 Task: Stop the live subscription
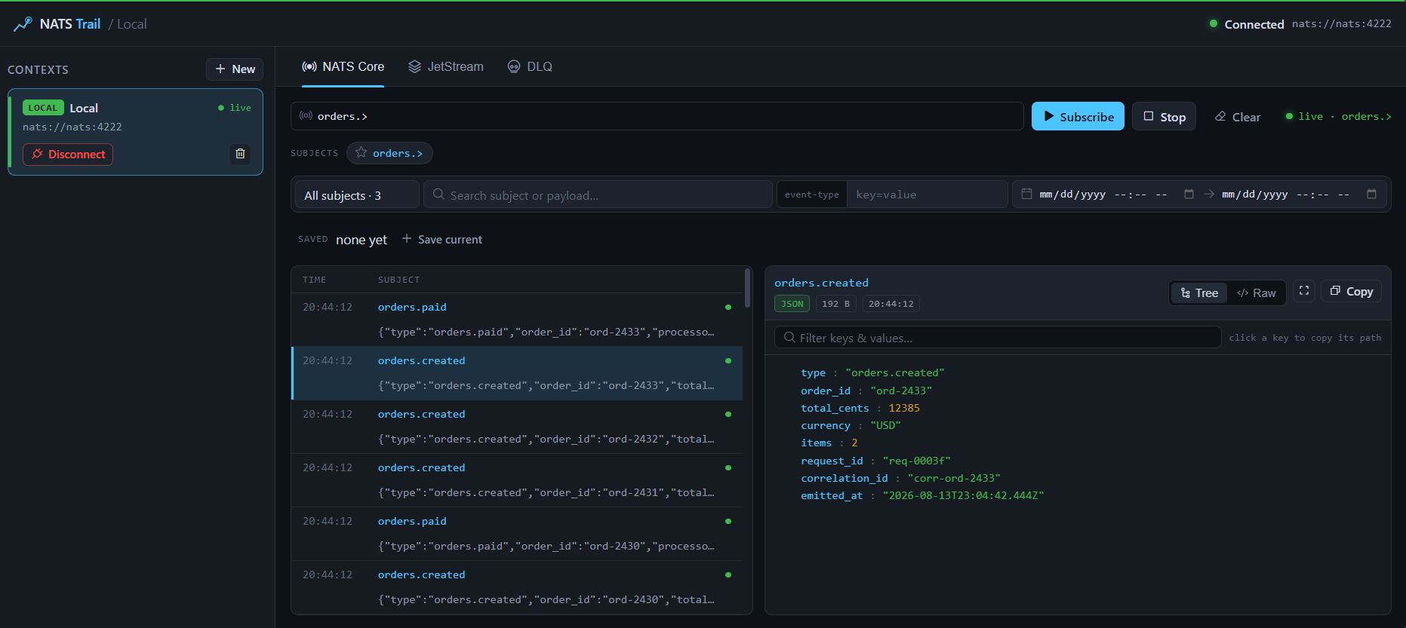[x=1164, y=116]
